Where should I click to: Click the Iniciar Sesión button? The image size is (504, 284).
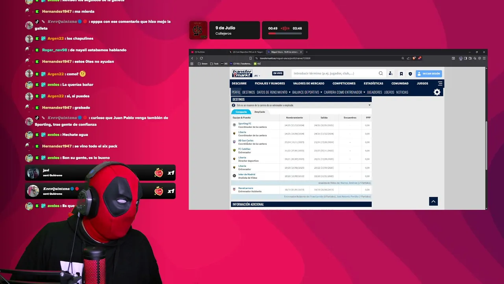tap(429, 73)
